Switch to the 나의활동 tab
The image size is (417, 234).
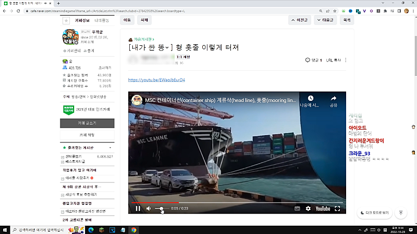pos(102,20)
